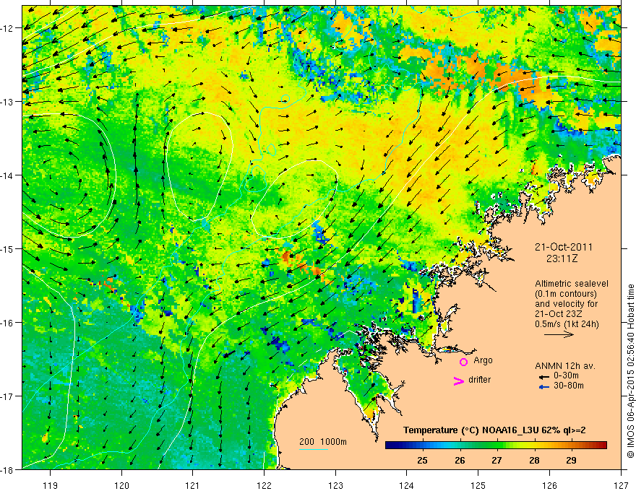Click the magenta Argo circle symbol

coord(463,362)
